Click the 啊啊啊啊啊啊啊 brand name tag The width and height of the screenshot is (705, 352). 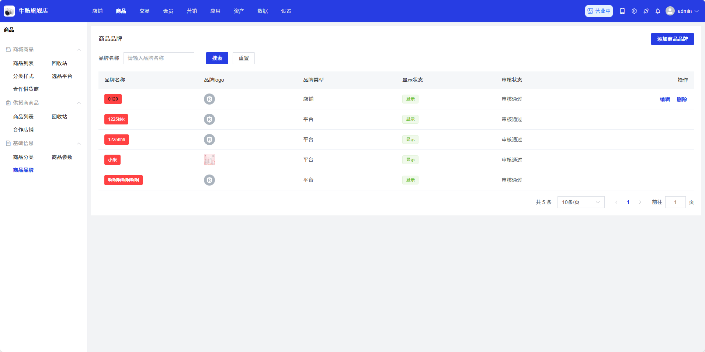tap(124, 180)
